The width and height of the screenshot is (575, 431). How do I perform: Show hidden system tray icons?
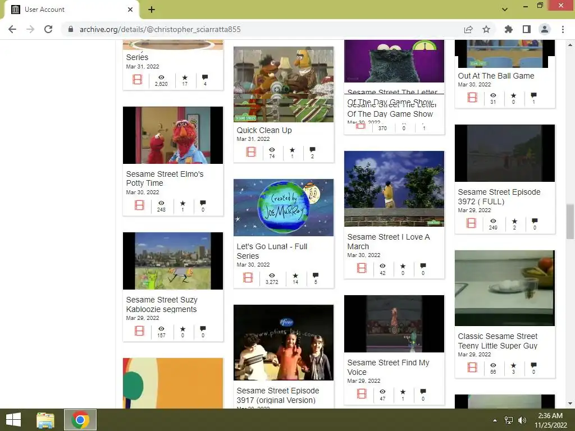coord(495,420)
